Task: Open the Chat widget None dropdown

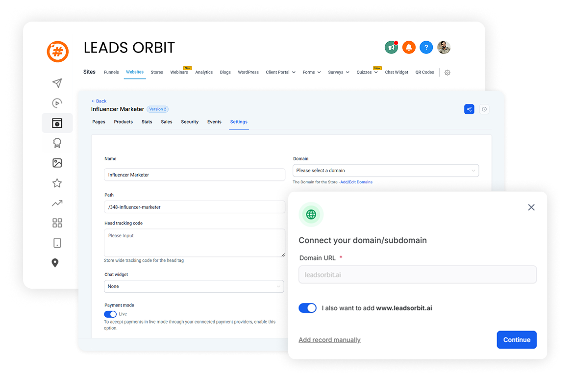Action: [x=194, y=286]
